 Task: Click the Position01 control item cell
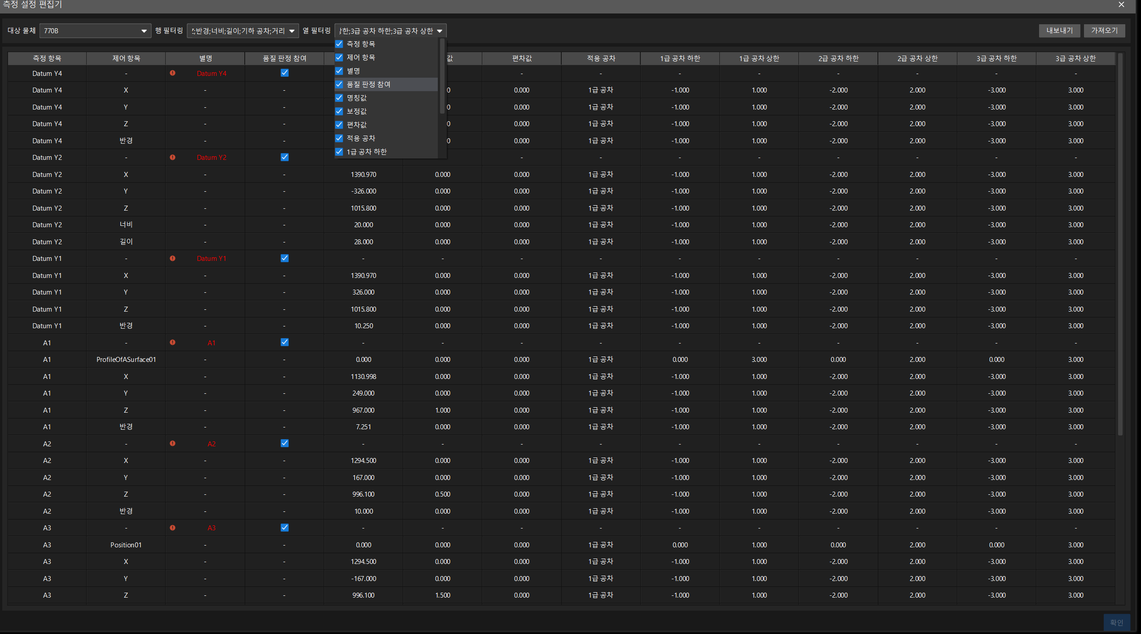click(x=126, y=545)
